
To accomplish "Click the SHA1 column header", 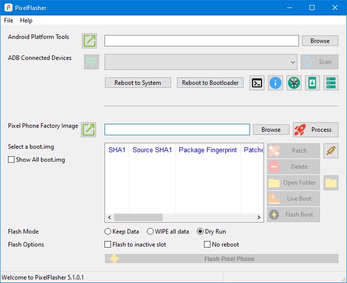I will (117, 150).
